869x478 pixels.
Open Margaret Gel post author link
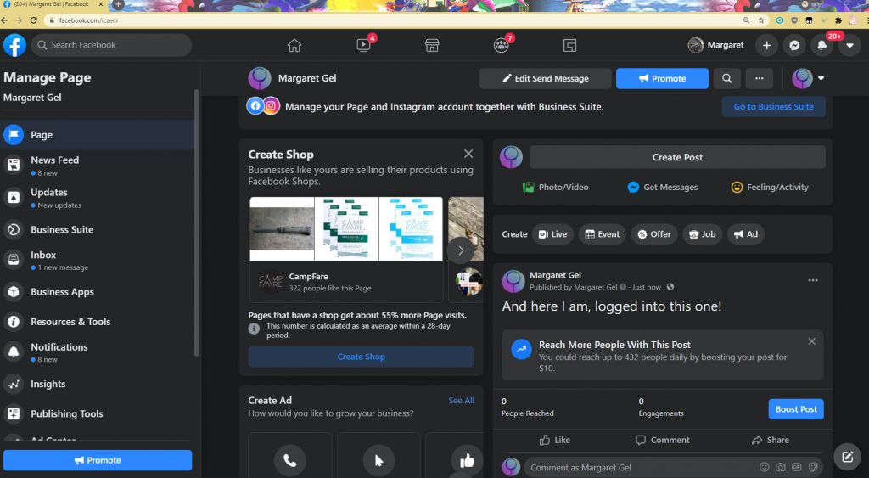(x=555, y=275)
